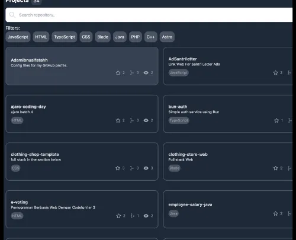Click star icon on clothing-store-web card

pos(276,168)
